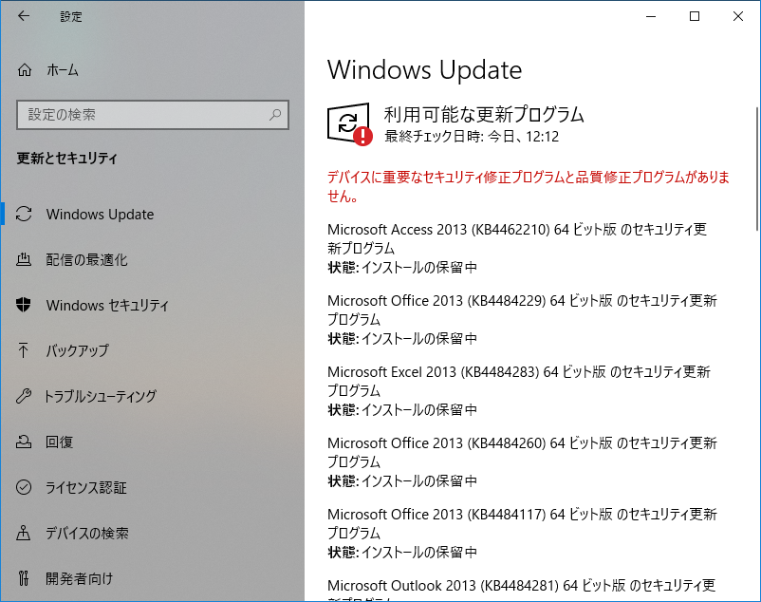Click the デバイスの検索 person icon
Viewport: 761px width, 602px height.
coord(24,533)
